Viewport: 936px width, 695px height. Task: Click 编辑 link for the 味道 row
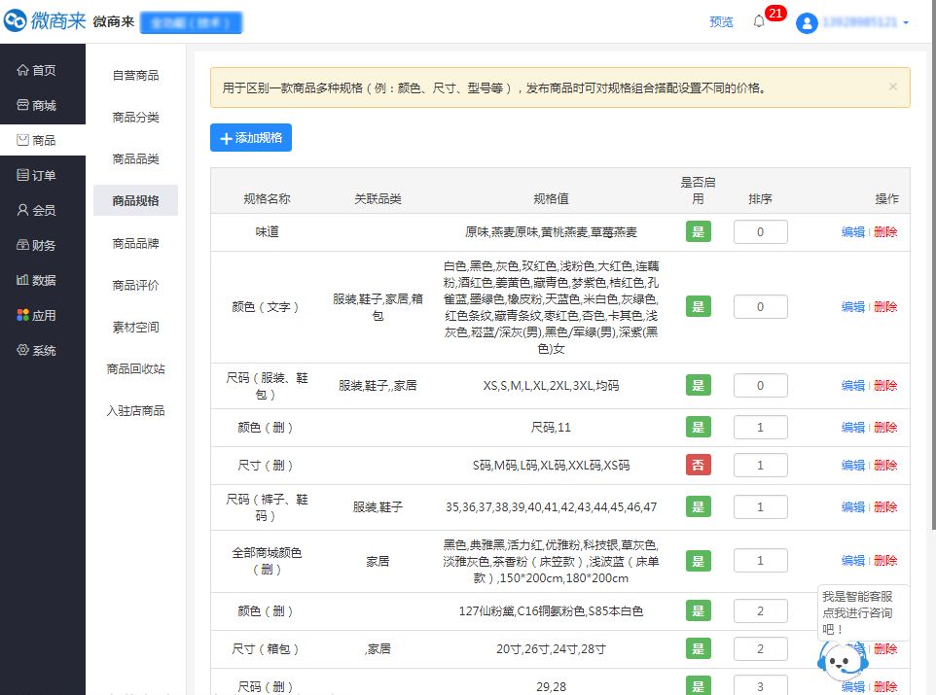[x=852, y=232]
